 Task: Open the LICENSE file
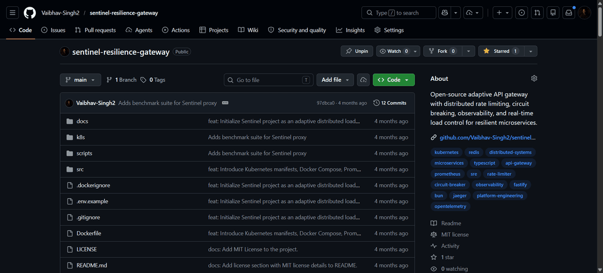(87, 250)
